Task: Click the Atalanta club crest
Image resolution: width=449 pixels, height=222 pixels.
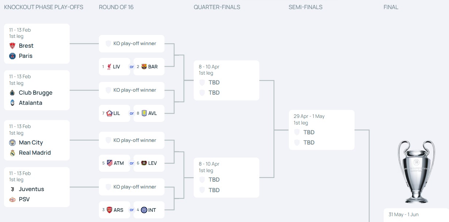Action: pyautogui.click(x=12, y=103)
